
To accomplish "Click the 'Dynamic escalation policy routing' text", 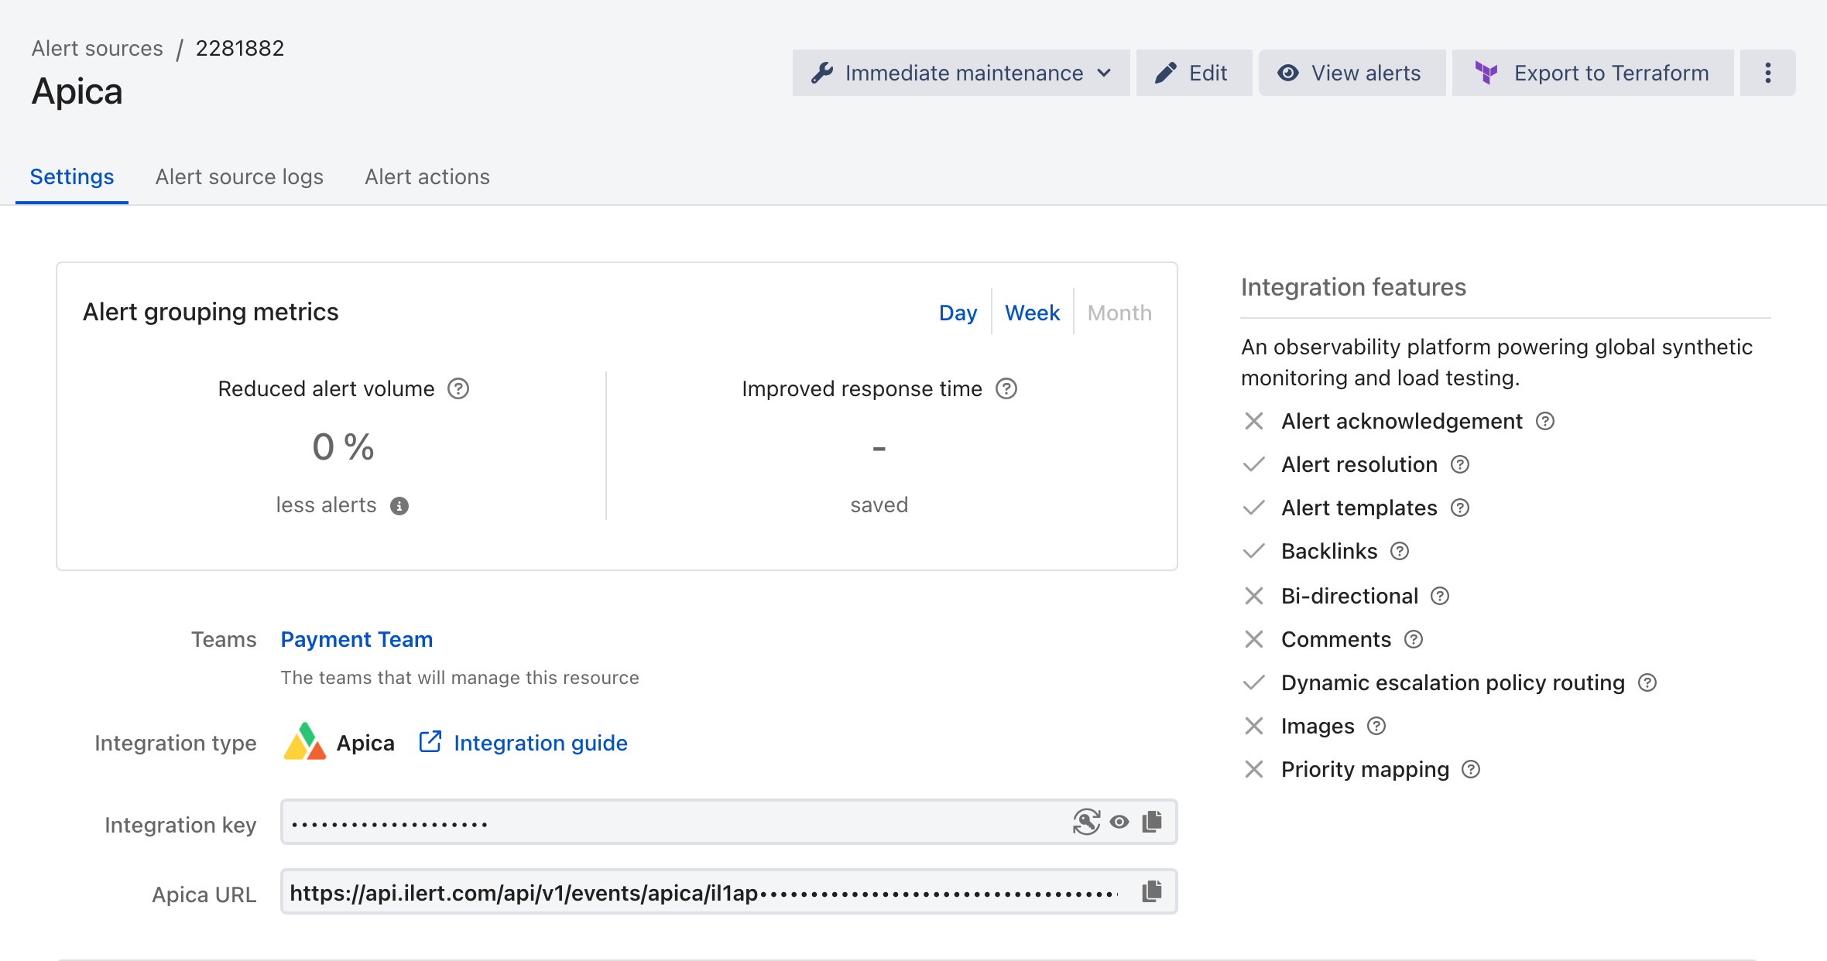I will click(x=1453, y=682).
